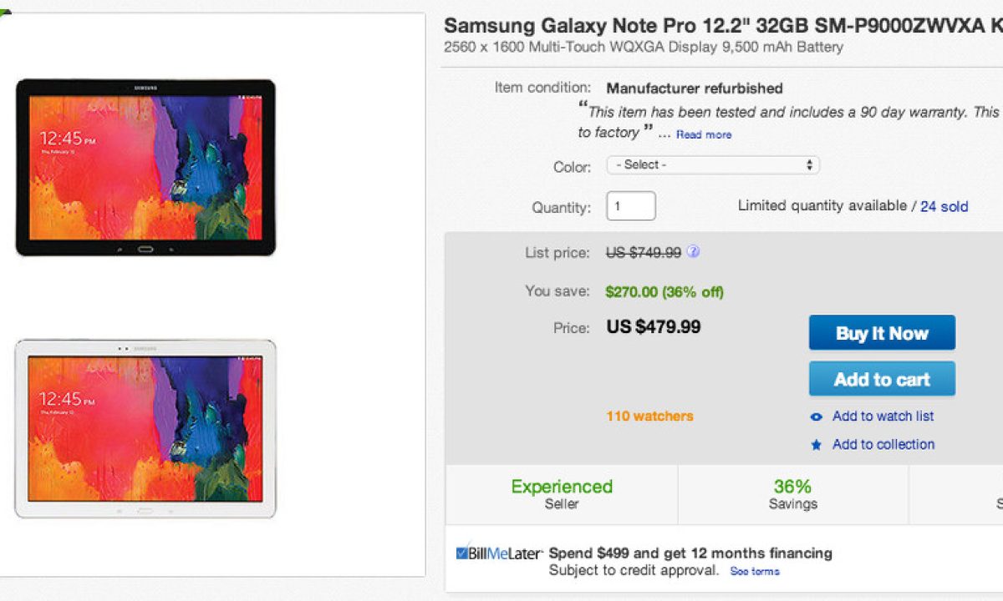Click the Experienced Seller badge
Image resolution: width=1003 pixels, height=601 pixels.
click(x=562, y=494)
